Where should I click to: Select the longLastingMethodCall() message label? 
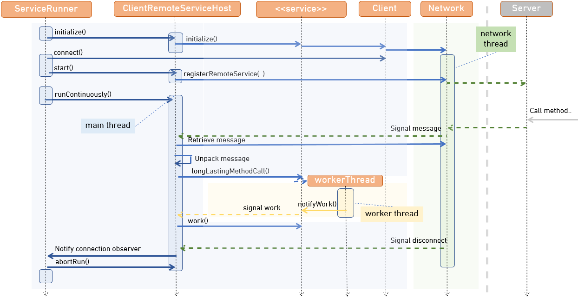point(231,171)
